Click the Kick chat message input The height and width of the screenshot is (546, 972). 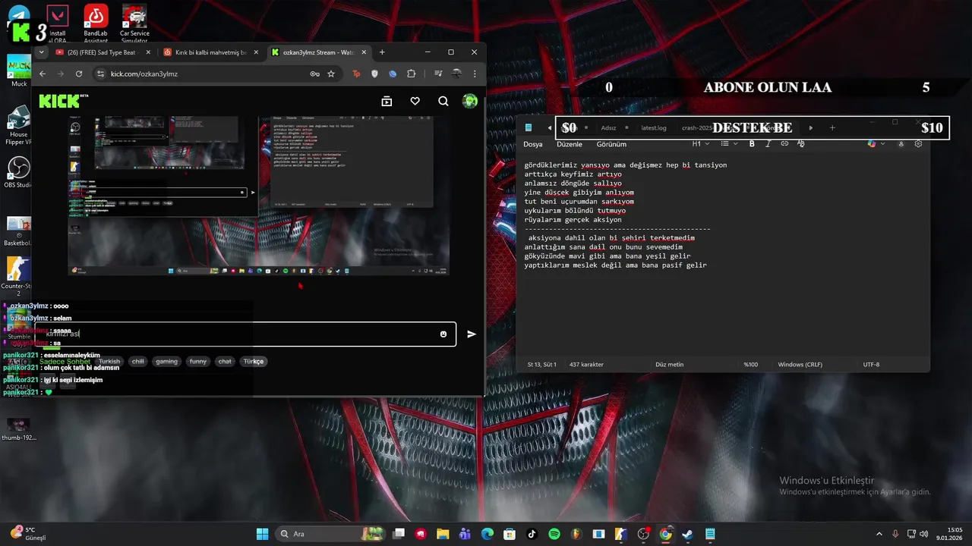[x=245, y=334]
